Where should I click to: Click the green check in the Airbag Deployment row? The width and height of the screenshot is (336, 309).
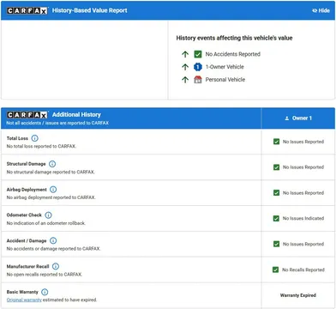[276, 193]
